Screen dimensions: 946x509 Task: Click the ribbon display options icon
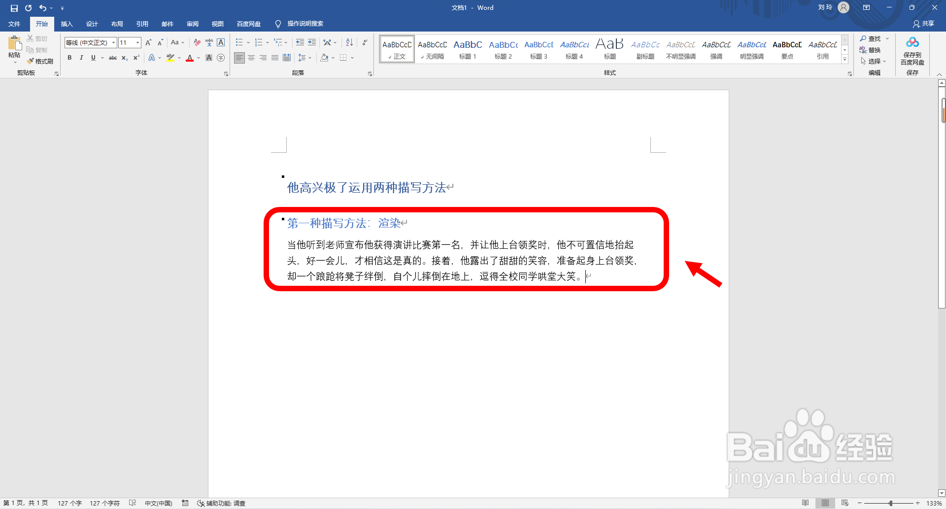[x=866, y=8]
